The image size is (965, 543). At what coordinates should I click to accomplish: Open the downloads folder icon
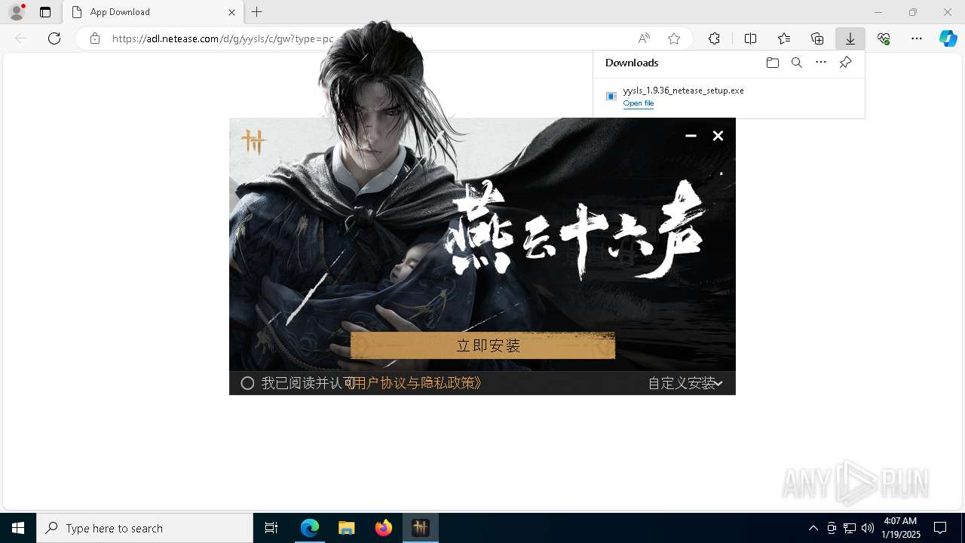773,63
